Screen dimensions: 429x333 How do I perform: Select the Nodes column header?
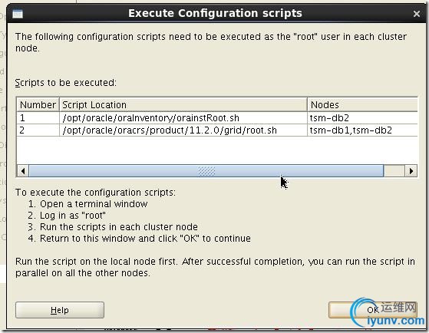363,105
